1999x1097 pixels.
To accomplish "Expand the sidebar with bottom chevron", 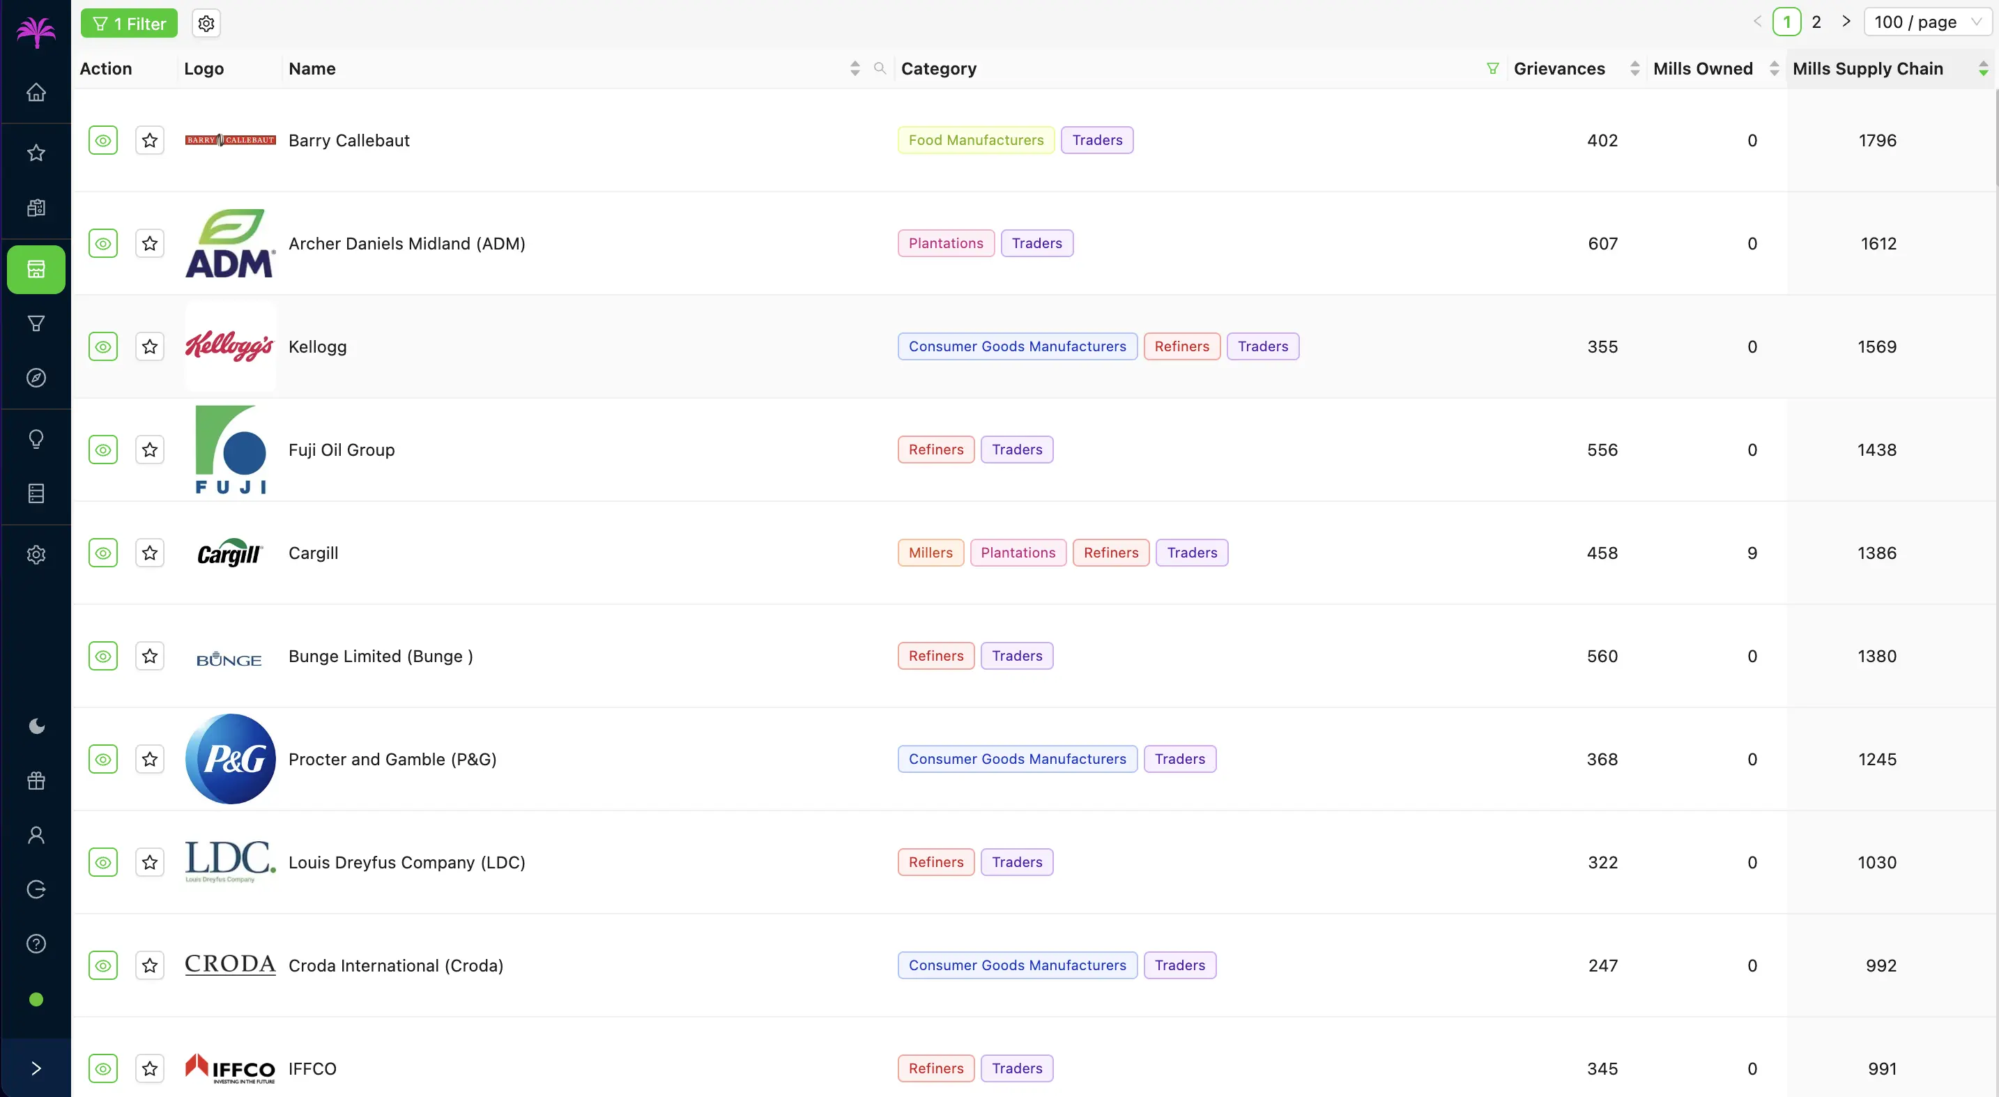I will 36,1068.
